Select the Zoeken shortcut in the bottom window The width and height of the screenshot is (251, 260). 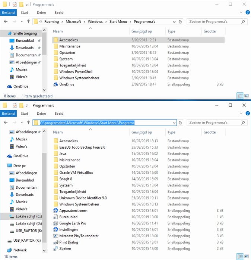[139, 248]
